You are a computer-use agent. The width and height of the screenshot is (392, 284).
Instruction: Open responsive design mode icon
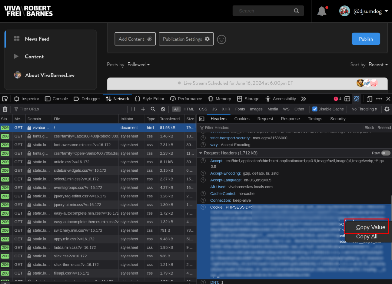369,99
